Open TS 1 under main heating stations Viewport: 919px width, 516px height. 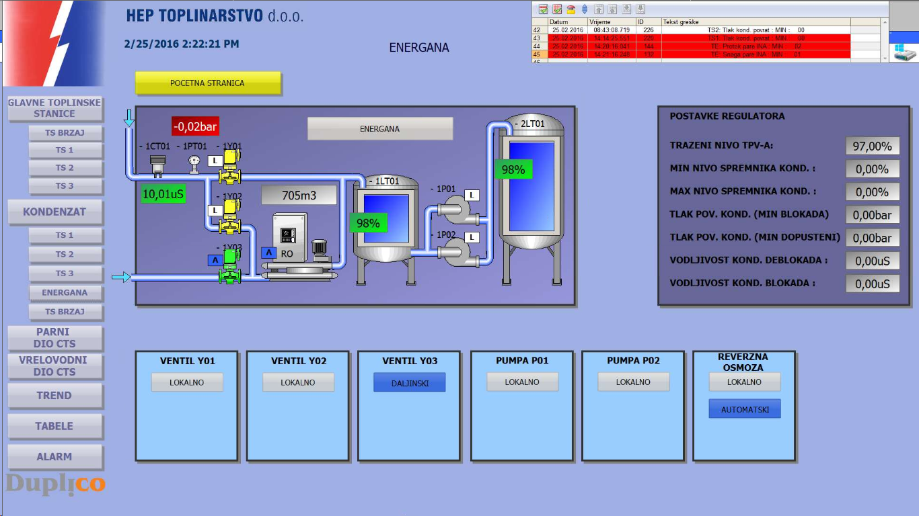(65, 150)
